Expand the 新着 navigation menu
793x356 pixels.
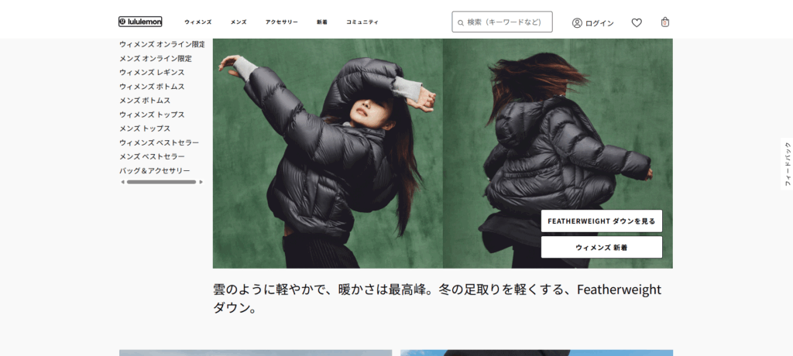(322, 22)
